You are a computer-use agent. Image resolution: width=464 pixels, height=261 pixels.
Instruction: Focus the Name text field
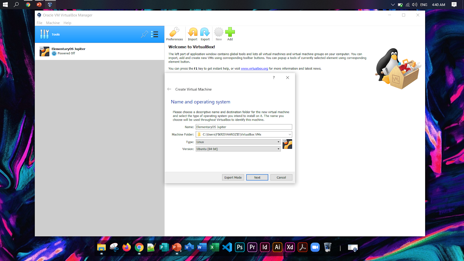point(244,127)
